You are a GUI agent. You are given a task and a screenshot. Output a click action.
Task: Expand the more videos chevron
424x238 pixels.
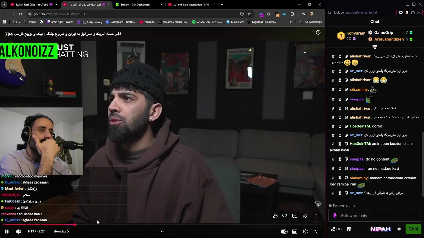click(162, 231)
